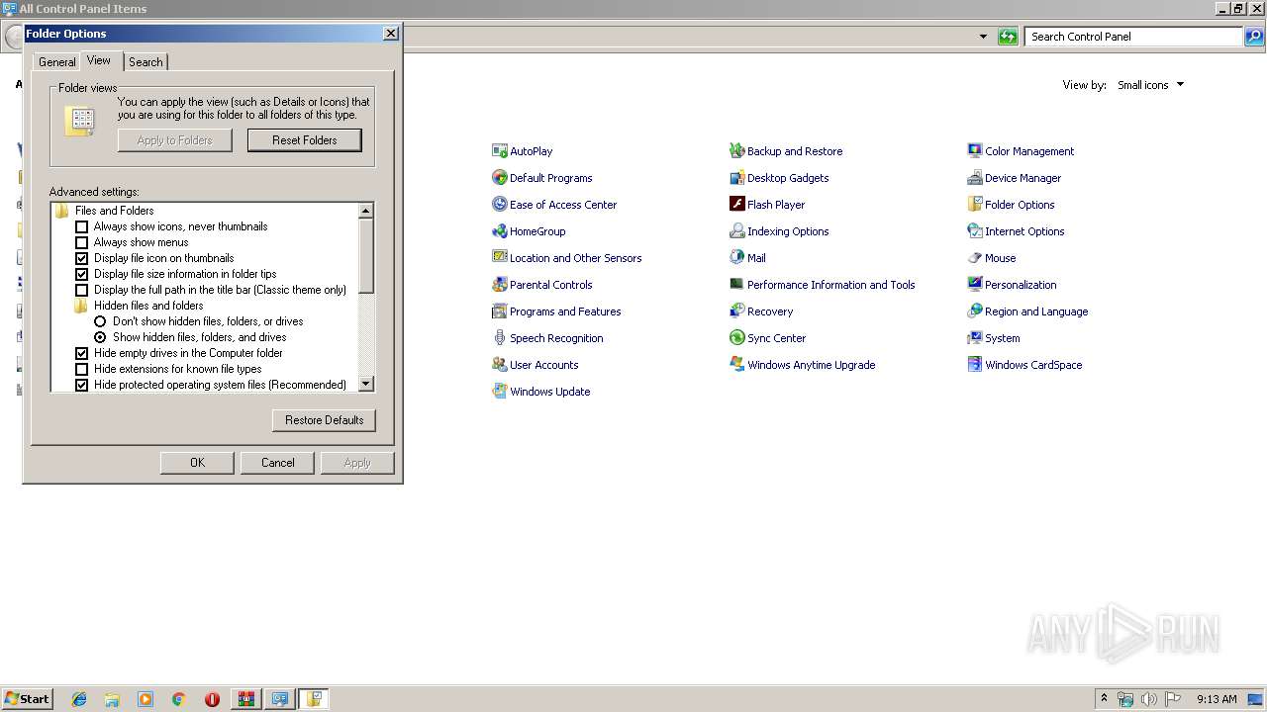Screen dimensions: 1267x712
Task: Open the Region and Language icon
Action: click(x=1027, y=311)
